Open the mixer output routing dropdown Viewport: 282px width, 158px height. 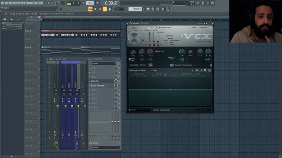pos(106,147)
